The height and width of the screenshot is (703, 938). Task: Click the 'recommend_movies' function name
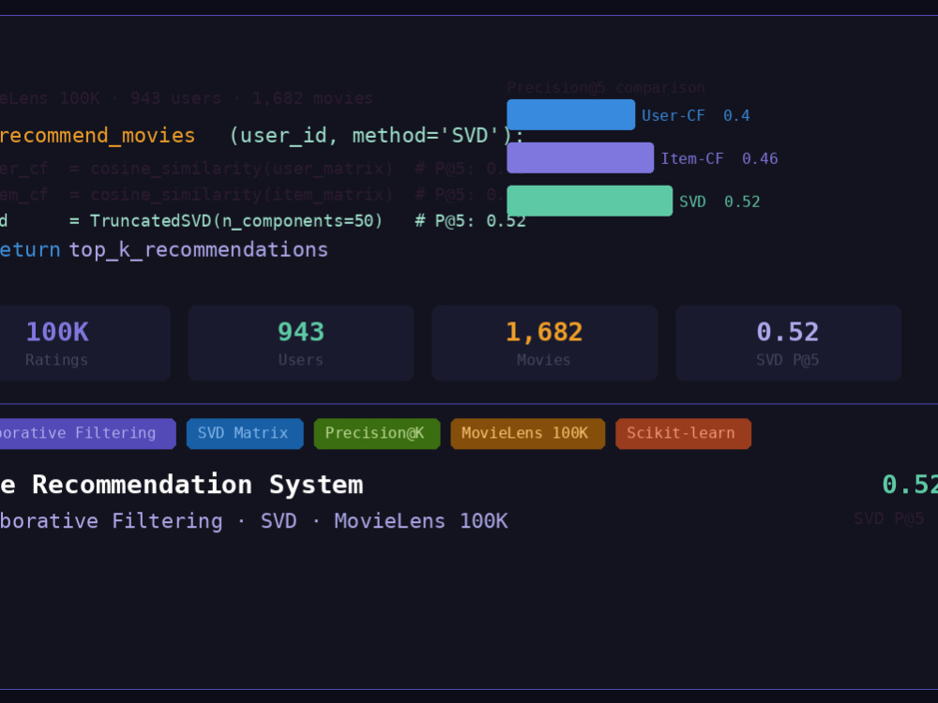pos(98,136)
